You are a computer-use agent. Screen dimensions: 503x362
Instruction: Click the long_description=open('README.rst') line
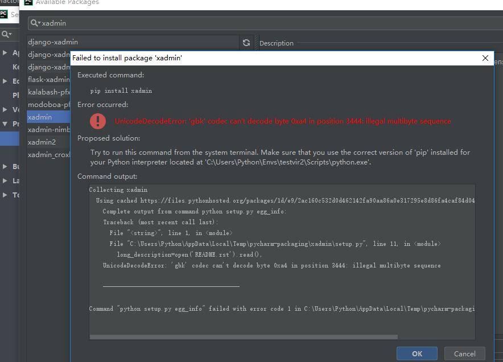(189, 254)
